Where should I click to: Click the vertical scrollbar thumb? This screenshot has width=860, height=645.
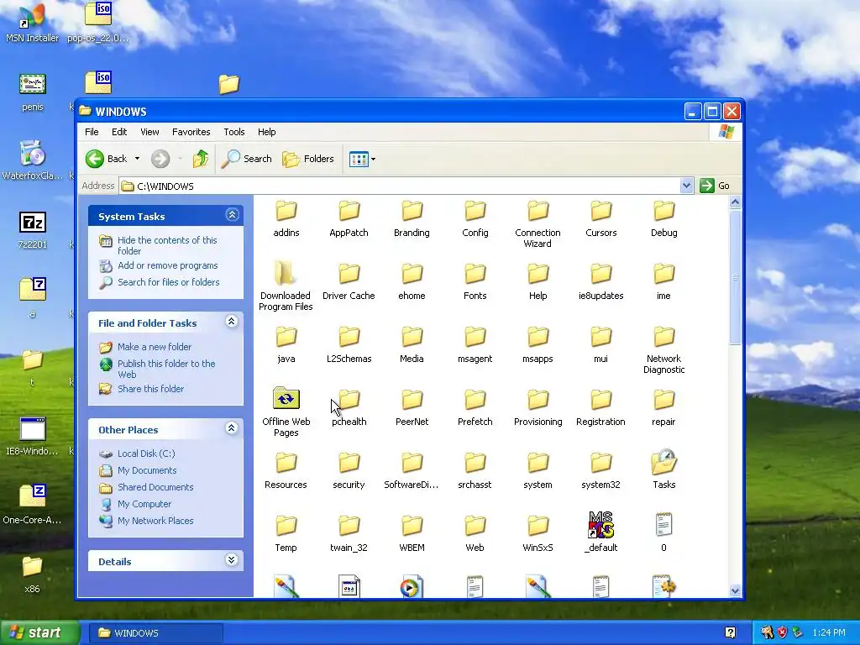[x=735, y=277]
